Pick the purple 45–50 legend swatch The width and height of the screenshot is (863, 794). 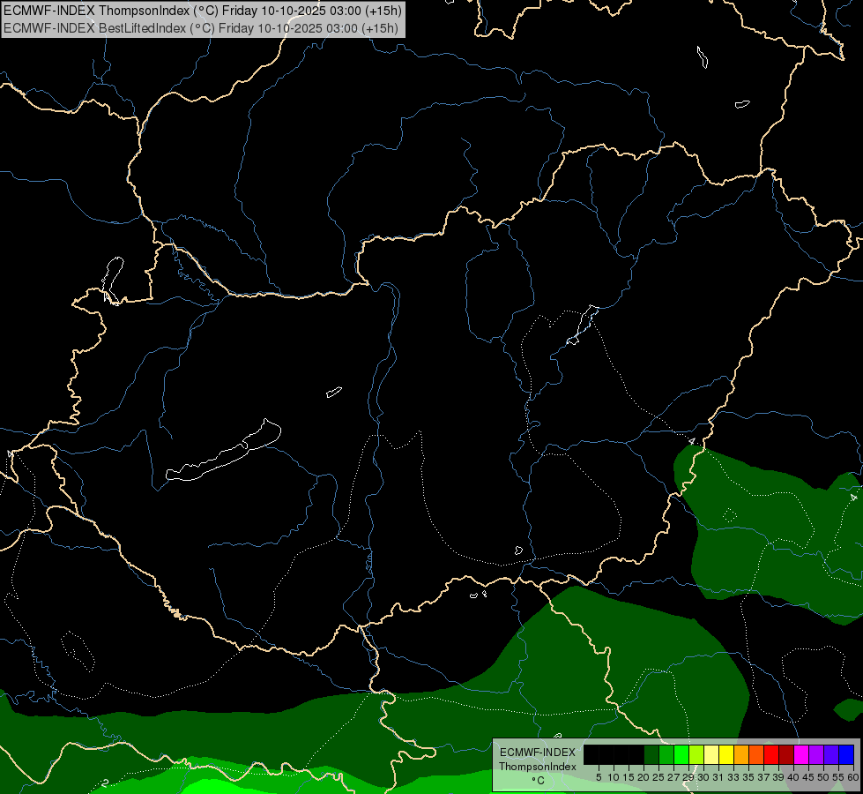pyautogui.click(x=816, y=754)
